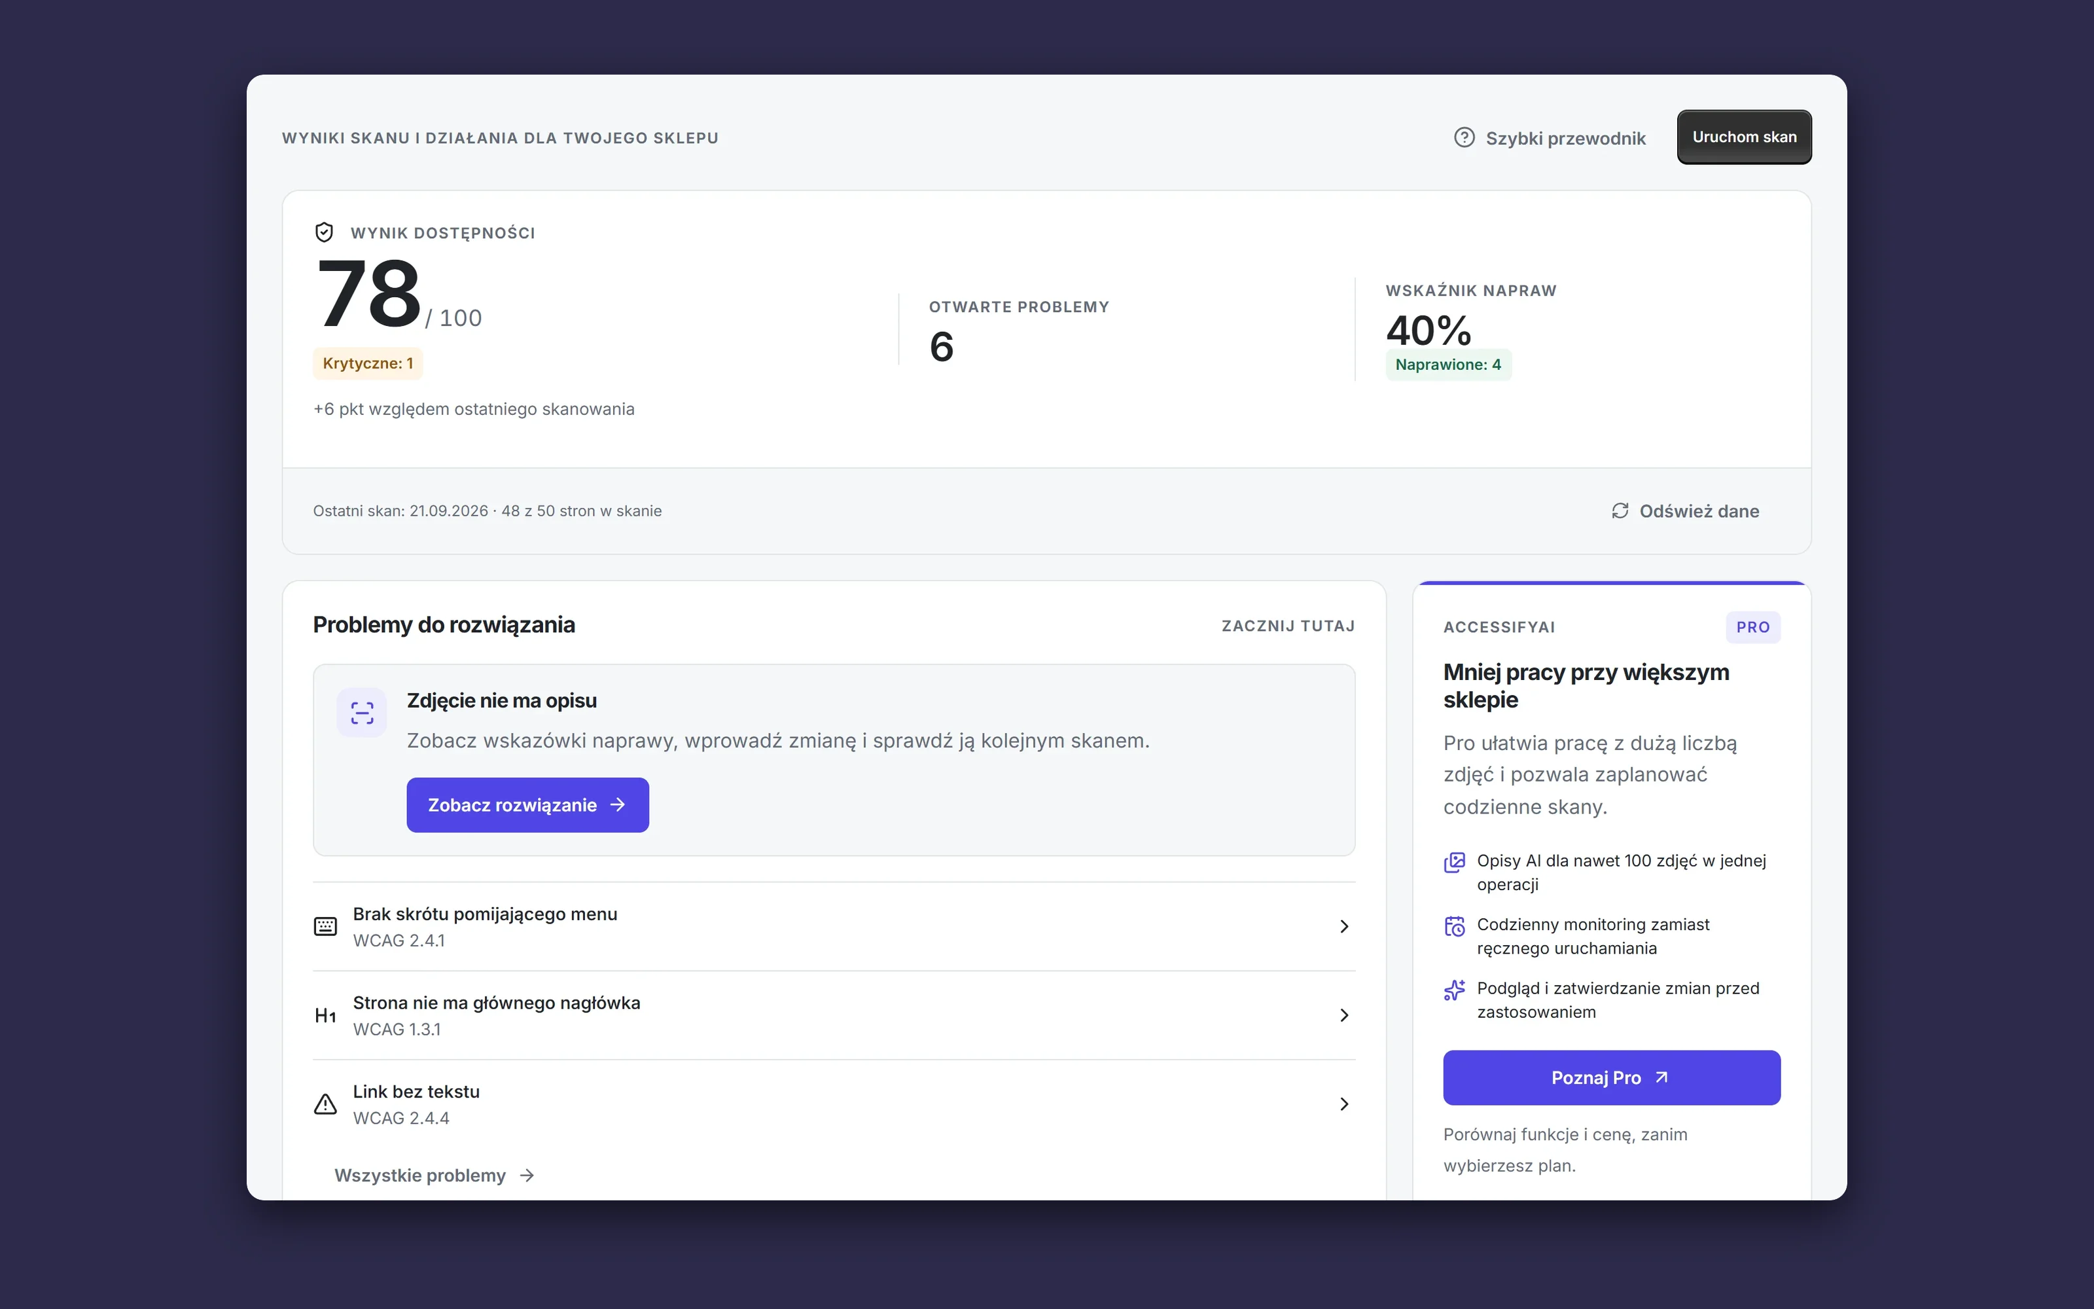Expand the Link bez tekstu chevron
2094x1309 pixels.
pos(1344,1104)
